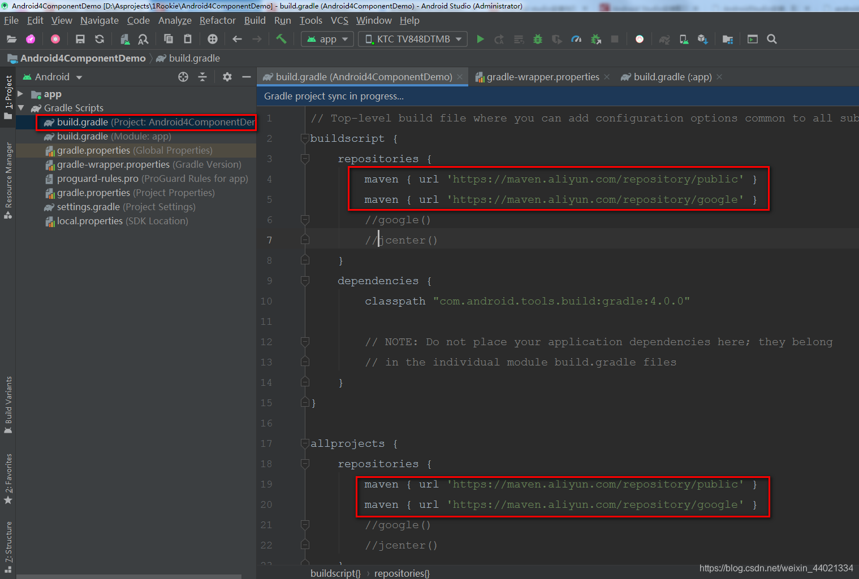Open the Build menu
Viewport: 859px width, 579px height.
pyautogui.click(x=255, y=20)
